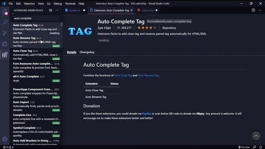Viewport: 265px width, 149px height.
Task: Select Auto Add Brackets in String item
Action: coord(36,142)
